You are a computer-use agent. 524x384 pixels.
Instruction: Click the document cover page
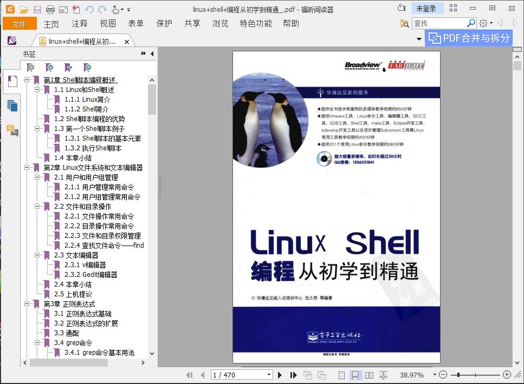[336, 207]
